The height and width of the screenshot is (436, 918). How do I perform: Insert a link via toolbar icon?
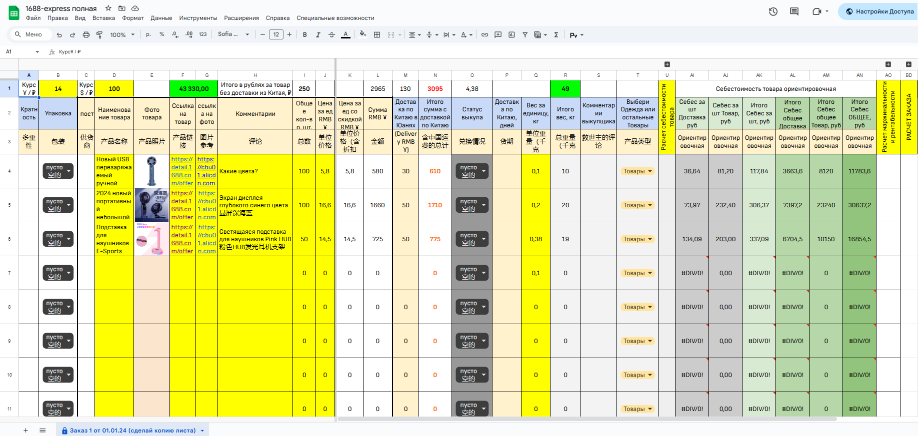[x=484, y=34]
